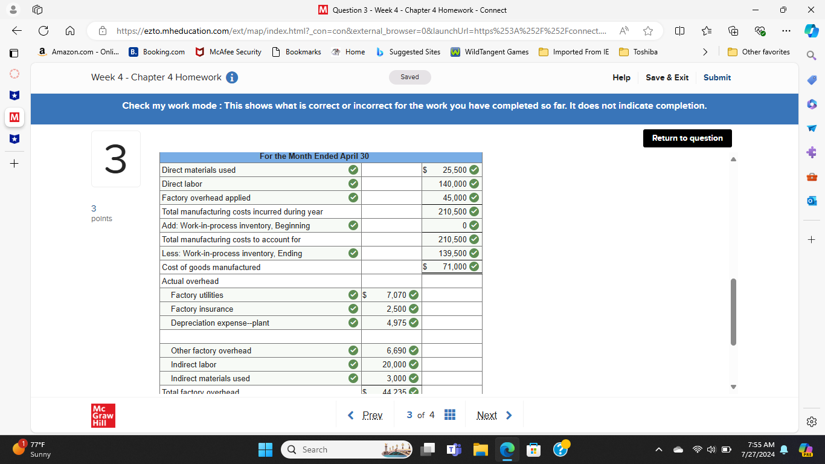Click the Indirect labor row label

pos(193,364)
